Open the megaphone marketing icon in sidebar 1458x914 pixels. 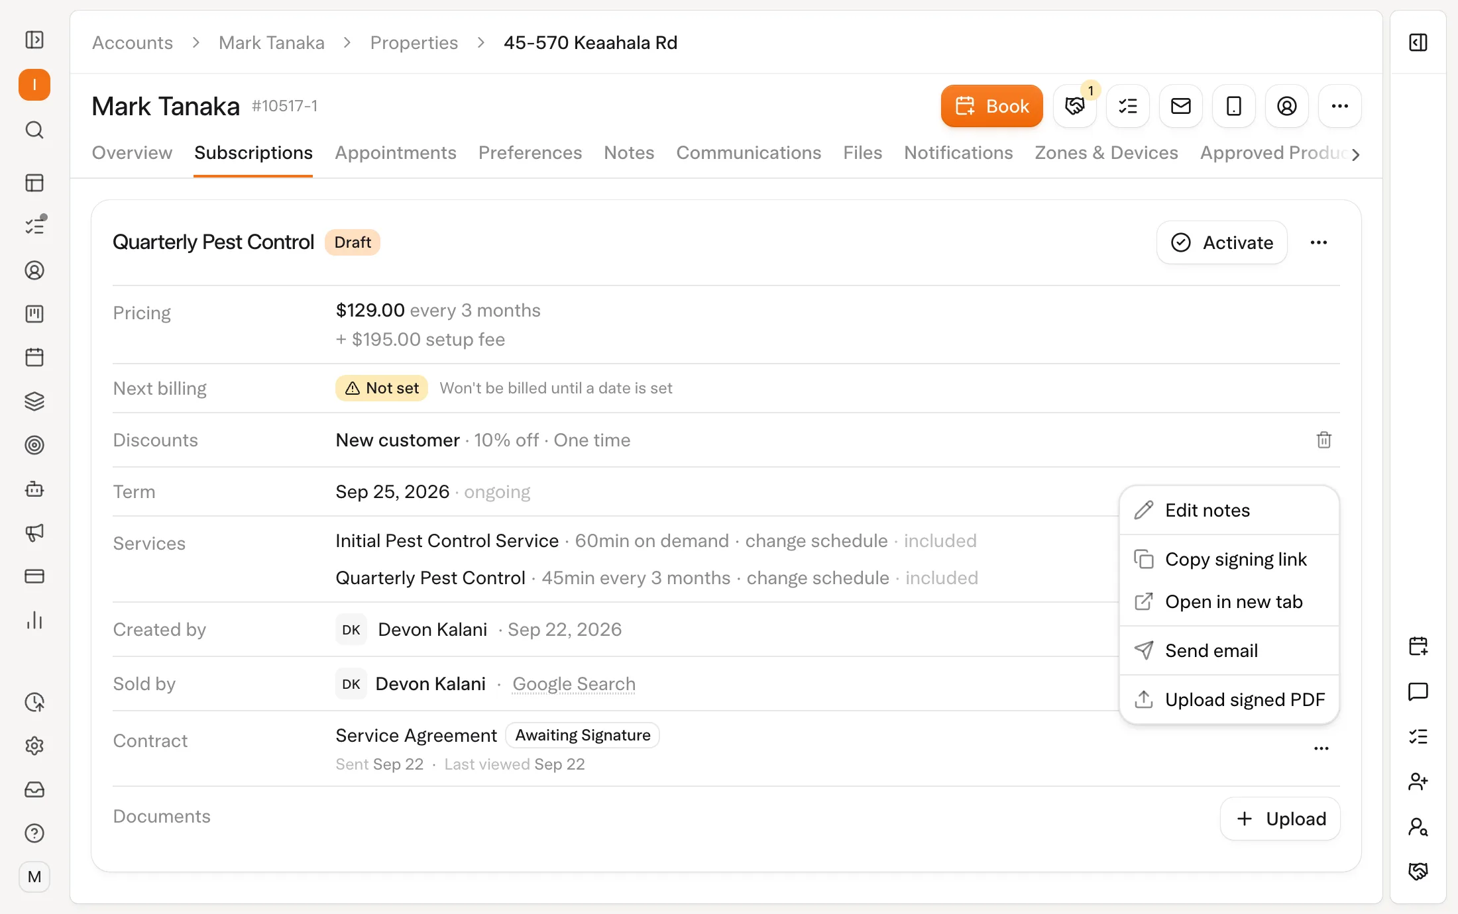point(34,533)
